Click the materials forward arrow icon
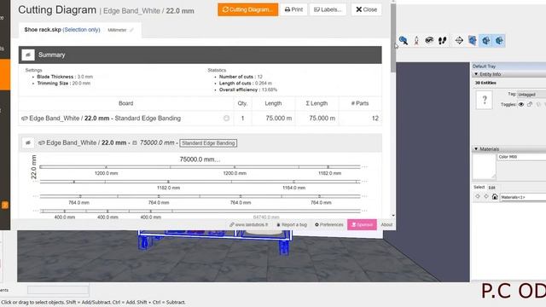 click(x=486, y=197)
